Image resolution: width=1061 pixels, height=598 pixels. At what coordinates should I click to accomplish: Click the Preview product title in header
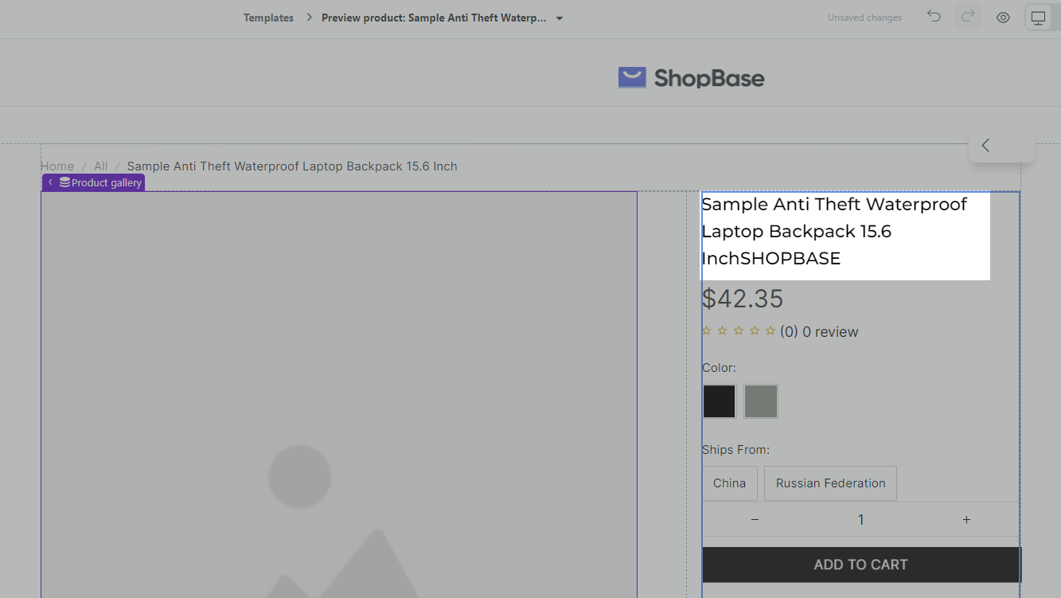pos(434,18)
